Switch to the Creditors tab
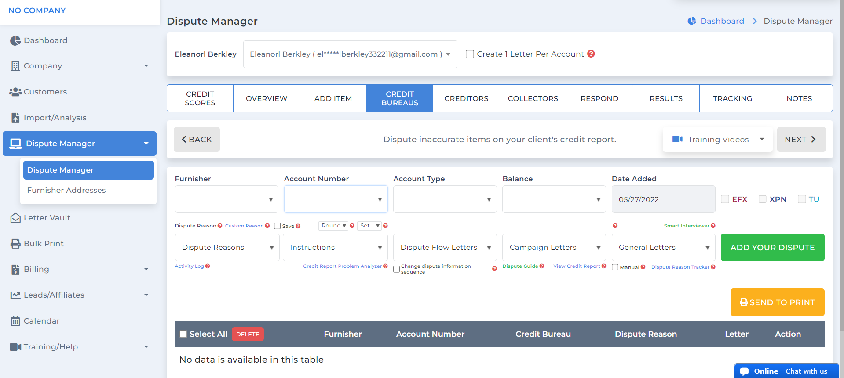This screenshot has height=378, width=844. [466, 98]
